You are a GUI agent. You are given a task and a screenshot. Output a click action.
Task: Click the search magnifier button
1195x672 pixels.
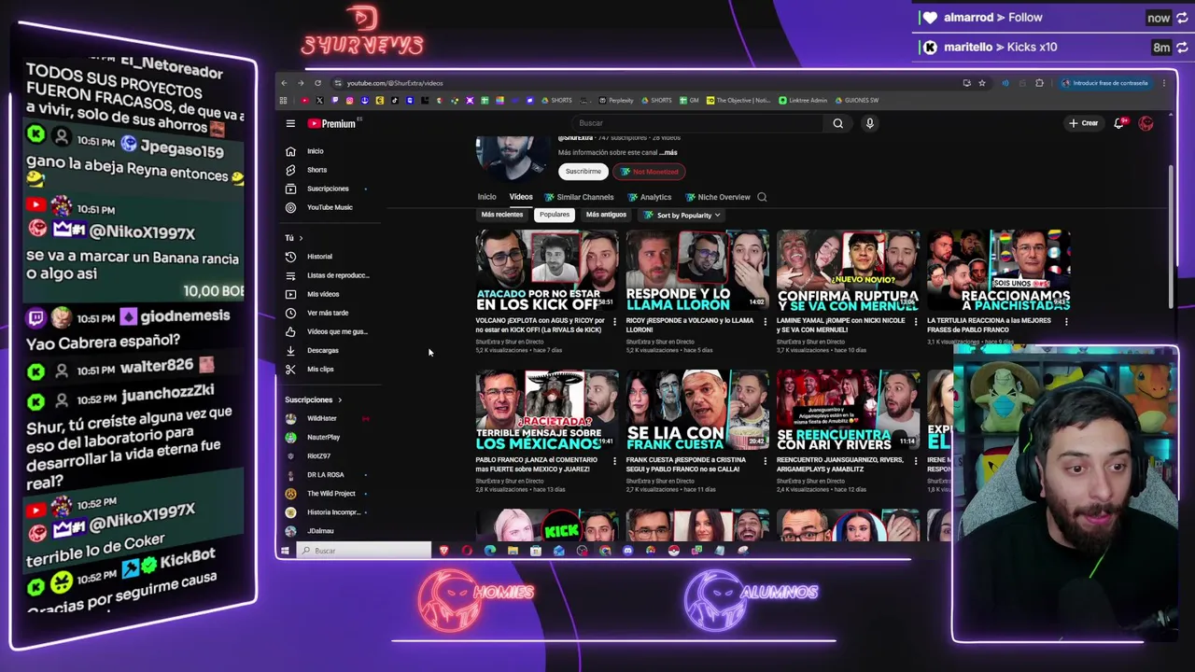pos(837,123)
